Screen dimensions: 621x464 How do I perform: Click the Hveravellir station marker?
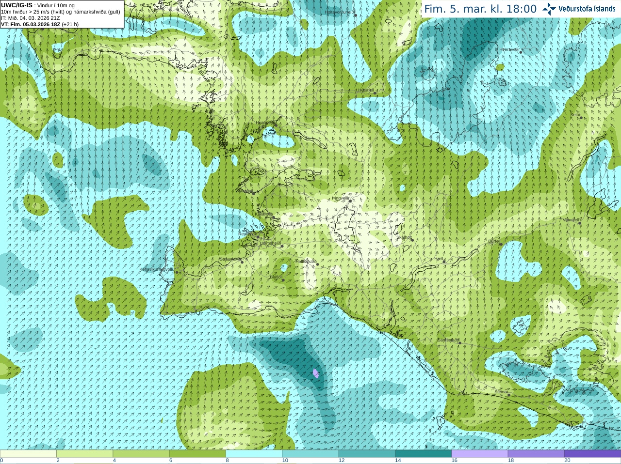[x=521, y=52]
